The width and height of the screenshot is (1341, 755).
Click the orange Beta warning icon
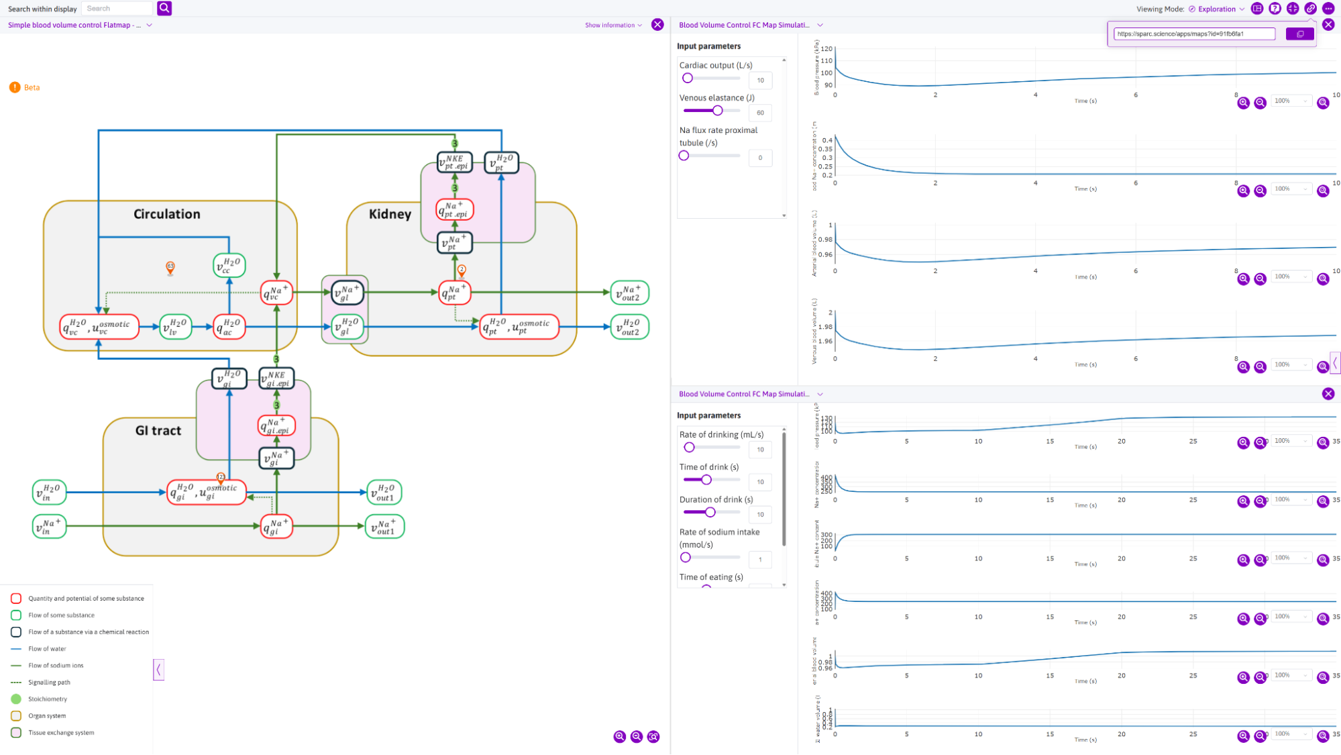pos(15,87)
